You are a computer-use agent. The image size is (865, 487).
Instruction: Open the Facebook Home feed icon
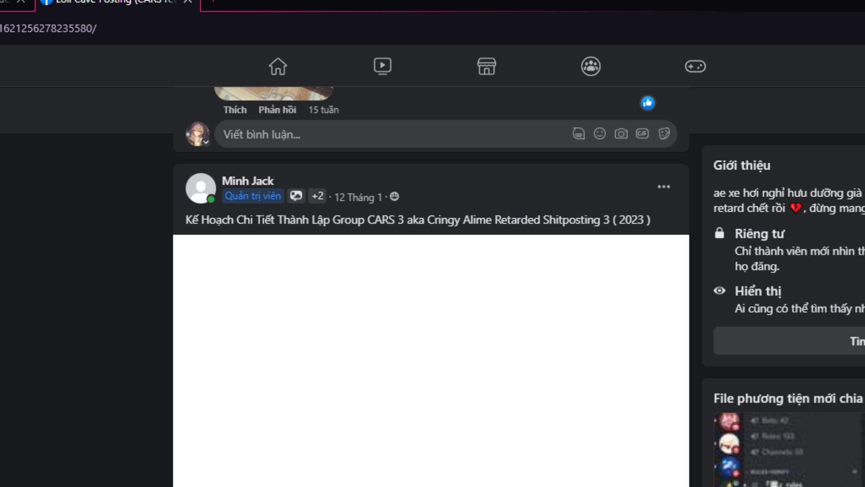278,66
